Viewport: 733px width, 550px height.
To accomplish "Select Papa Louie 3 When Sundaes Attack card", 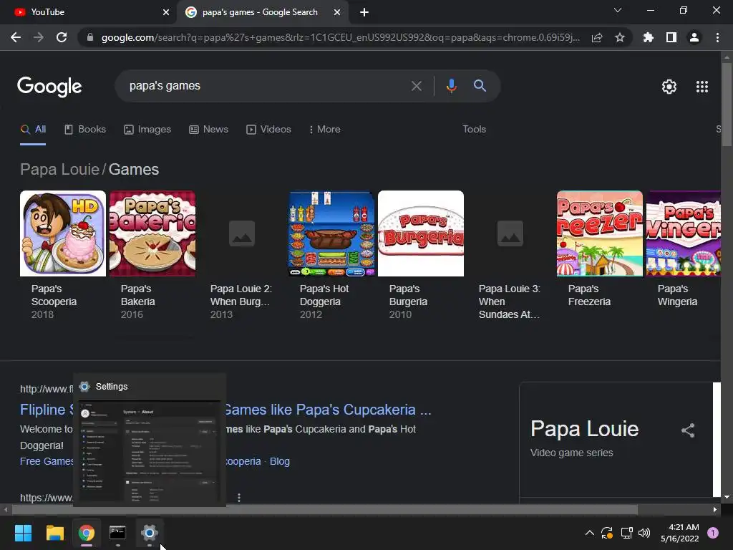I will (510, 256).
